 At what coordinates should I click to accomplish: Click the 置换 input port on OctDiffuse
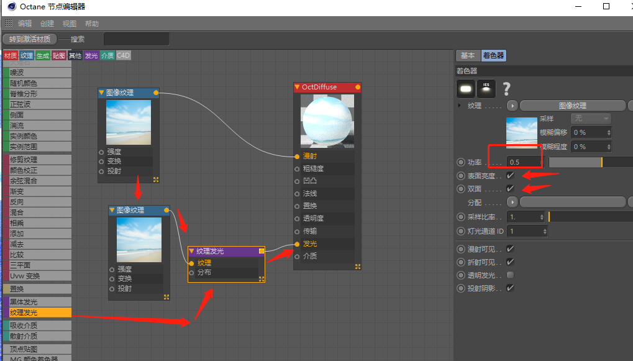click(x=297, y=206)
